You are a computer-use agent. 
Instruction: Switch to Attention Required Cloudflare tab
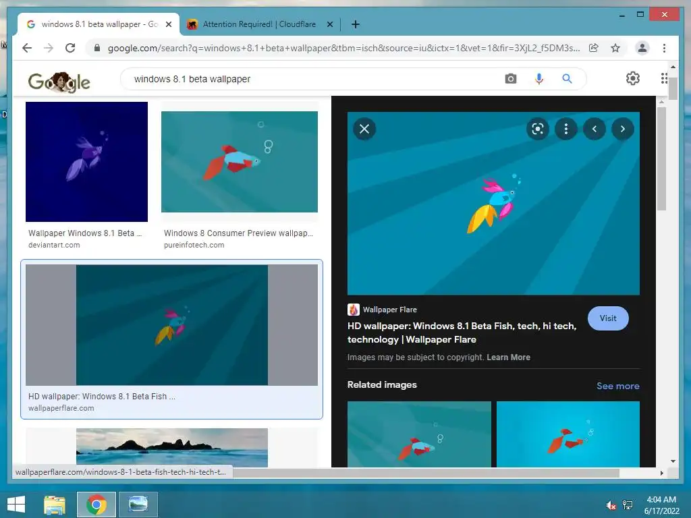(260, 24)
